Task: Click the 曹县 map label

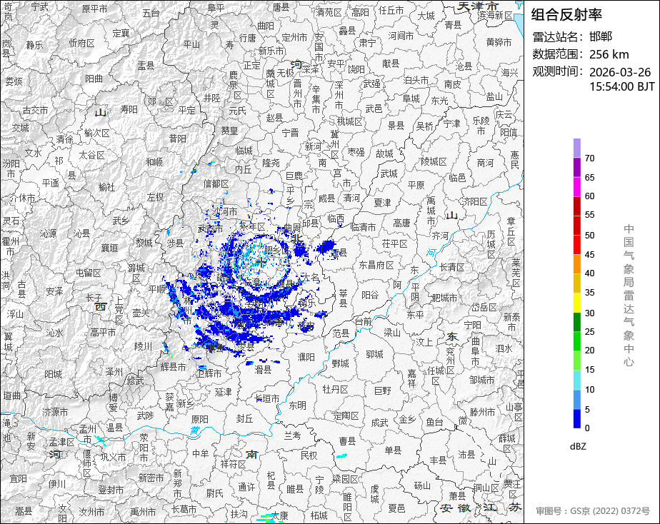Action: (347, 440)
